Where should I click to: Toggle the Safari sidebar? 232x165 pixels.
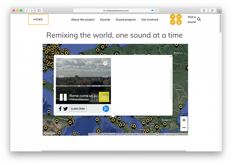point(39,10)
